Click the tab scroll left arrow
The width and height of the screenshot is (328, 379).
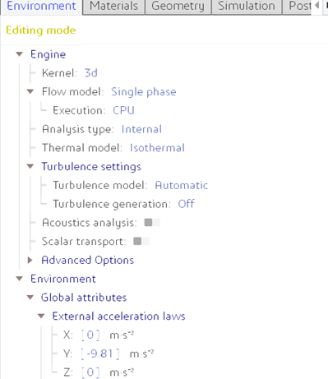(x=317, y=6)
